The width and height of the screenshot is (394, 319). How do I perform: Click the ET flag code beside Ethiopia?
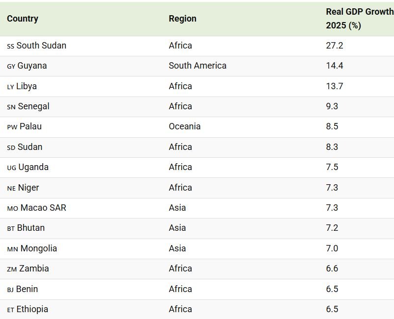click(10, 310)
